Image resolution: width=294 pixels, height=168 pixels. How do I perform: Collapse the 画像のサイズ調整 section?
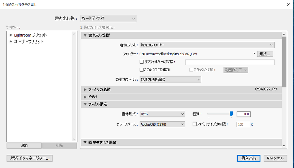[85, 142]
